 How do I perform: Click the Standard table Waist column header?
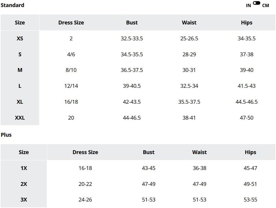tap(189, 23)
